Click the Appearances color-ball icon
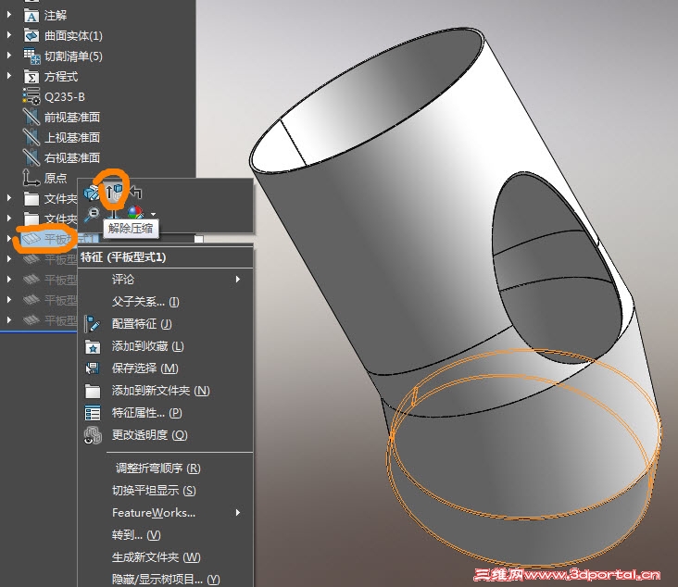Image resolution: width=678 pixels, height=587 pixels. (x=136, y=213)
